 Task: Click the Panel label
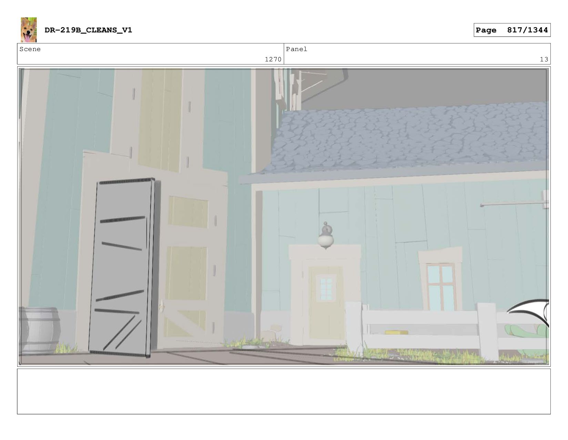coord(296,49)
